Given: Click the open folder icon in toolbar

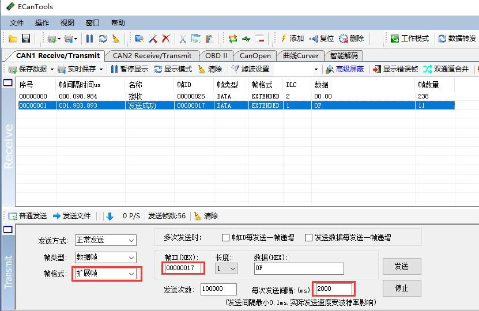Looking at the screenshot, I should [x=13, y=39].
